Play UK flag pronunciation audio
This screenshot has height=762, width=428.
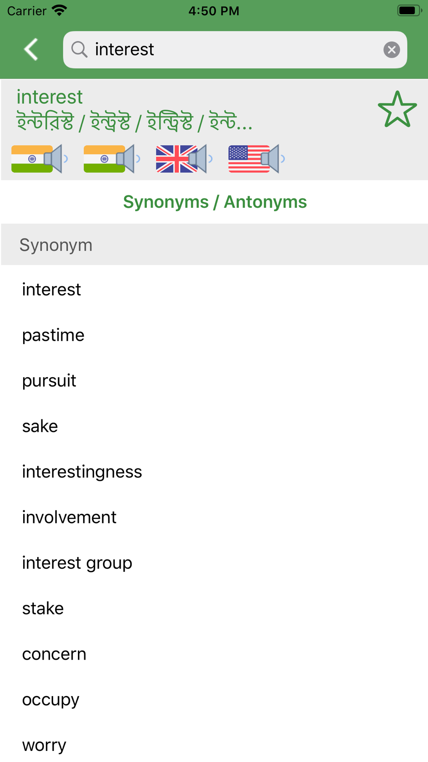tap(184, 159)
